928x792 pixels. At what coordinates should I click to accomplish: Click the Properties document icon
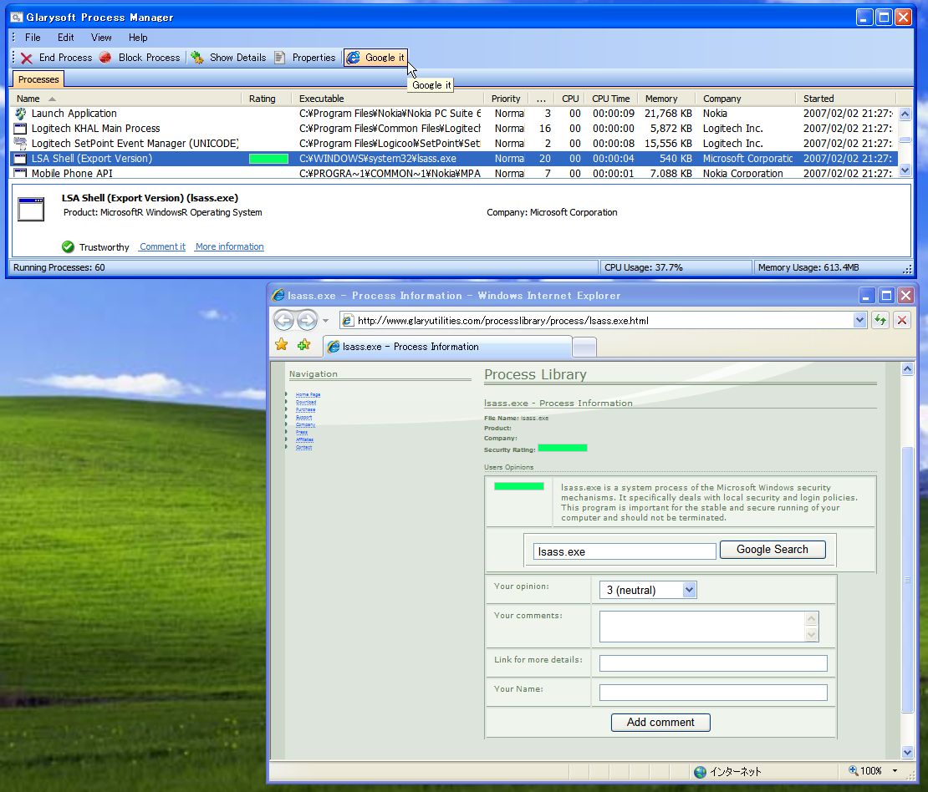tap(280, 58)
